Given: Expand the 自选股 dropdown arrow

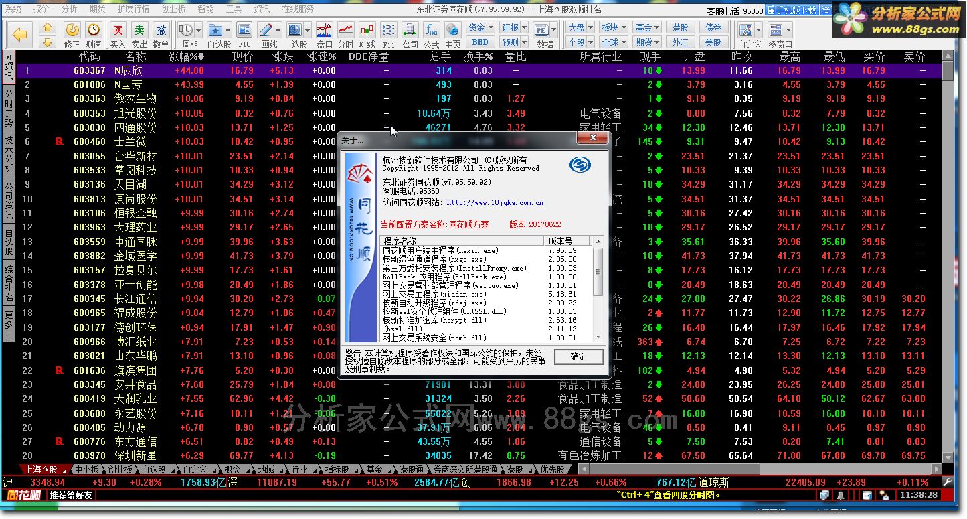Looking at the screenshot, I should point(228,30).
